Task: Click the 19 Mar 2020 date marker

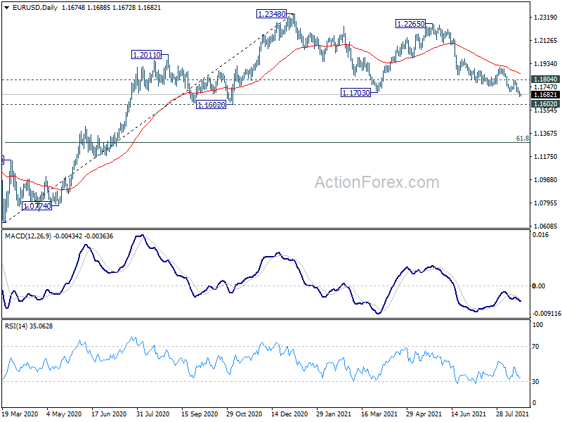Action: tap(20, 414)
